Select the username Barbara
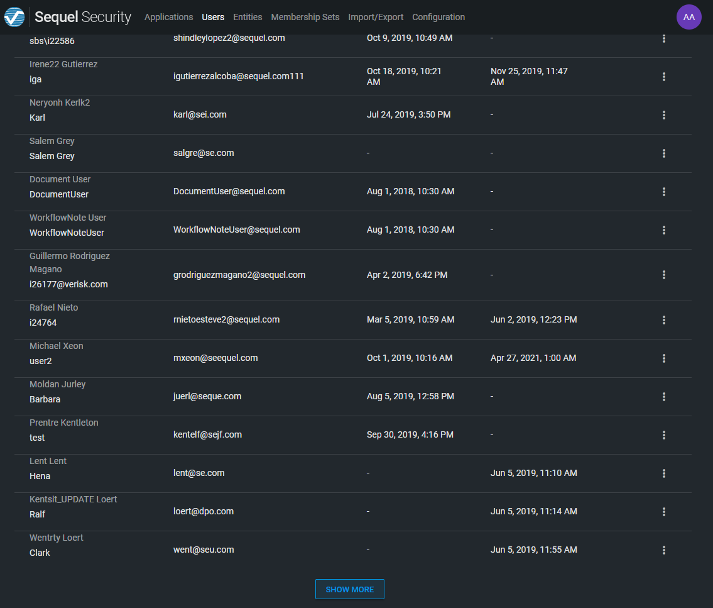The image size is (713, 608). point(45,399)
